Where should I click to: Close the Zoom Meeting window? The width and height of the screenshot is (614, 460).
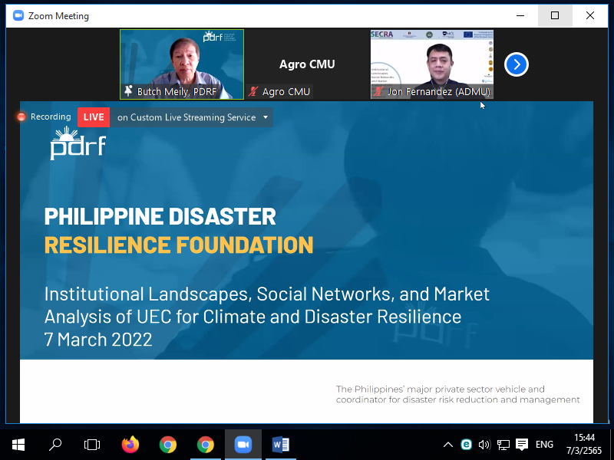tap(590, 15)
